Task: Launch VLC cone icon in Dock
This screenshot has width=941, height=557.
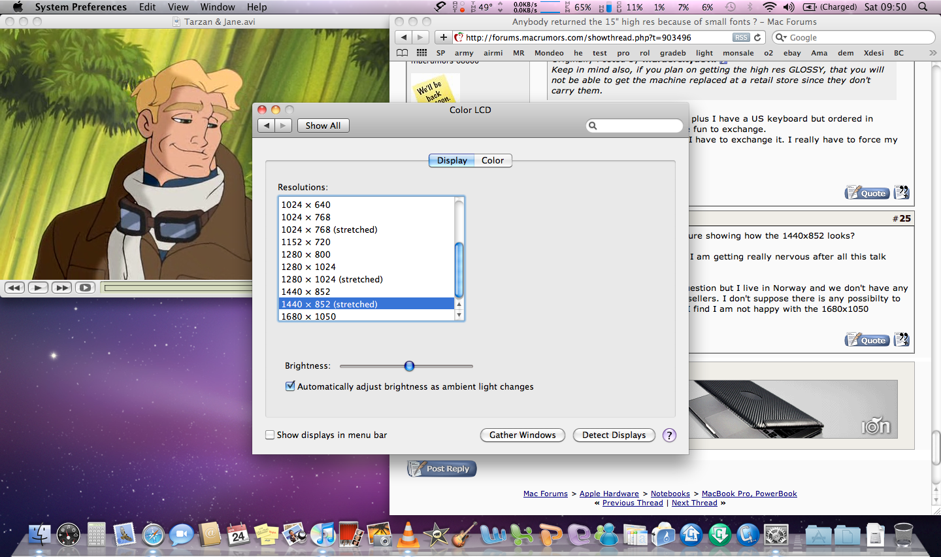Action: pyautogui.click(x=408, y=535)
